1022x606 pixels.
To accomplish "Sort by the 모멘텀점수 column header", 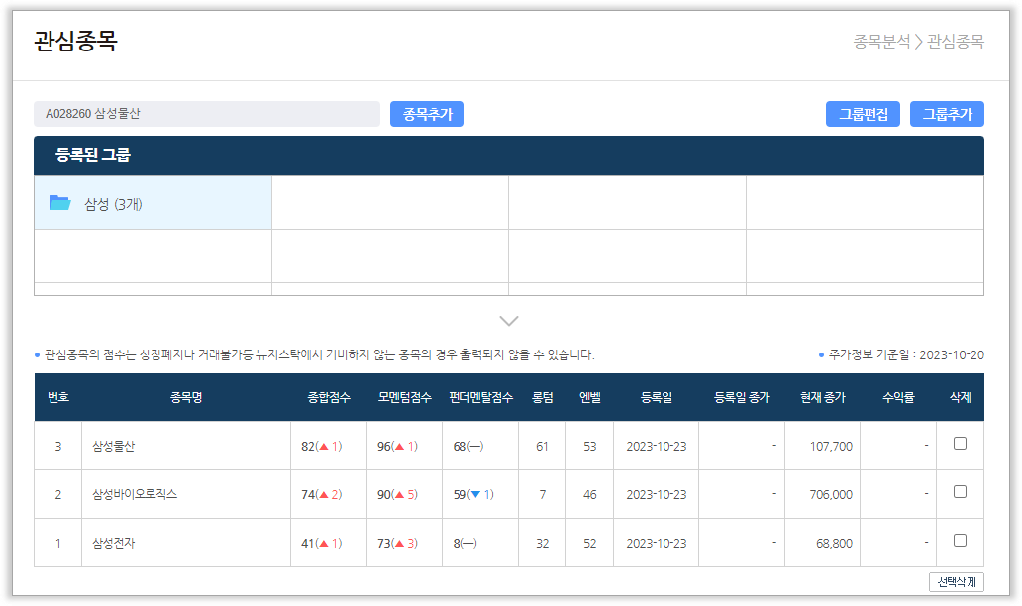I will pos(404,398).
